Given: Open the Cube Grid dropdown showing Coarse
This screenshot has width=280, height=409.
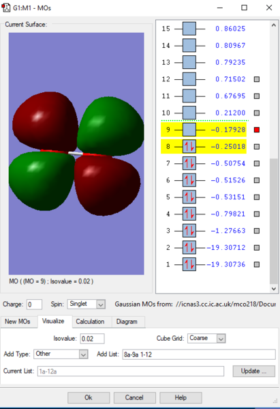Looking at the screenshot, I should tap(206, 338).
